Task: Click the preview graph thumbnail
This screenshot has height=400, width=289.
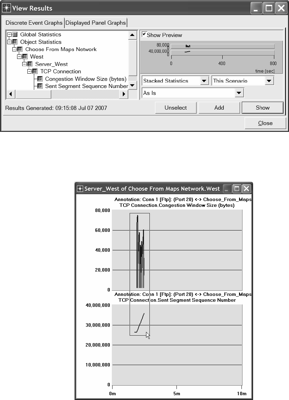Action: (x=211, y=57)
